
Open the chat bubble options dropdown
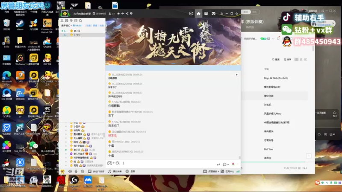coord(226,164)
